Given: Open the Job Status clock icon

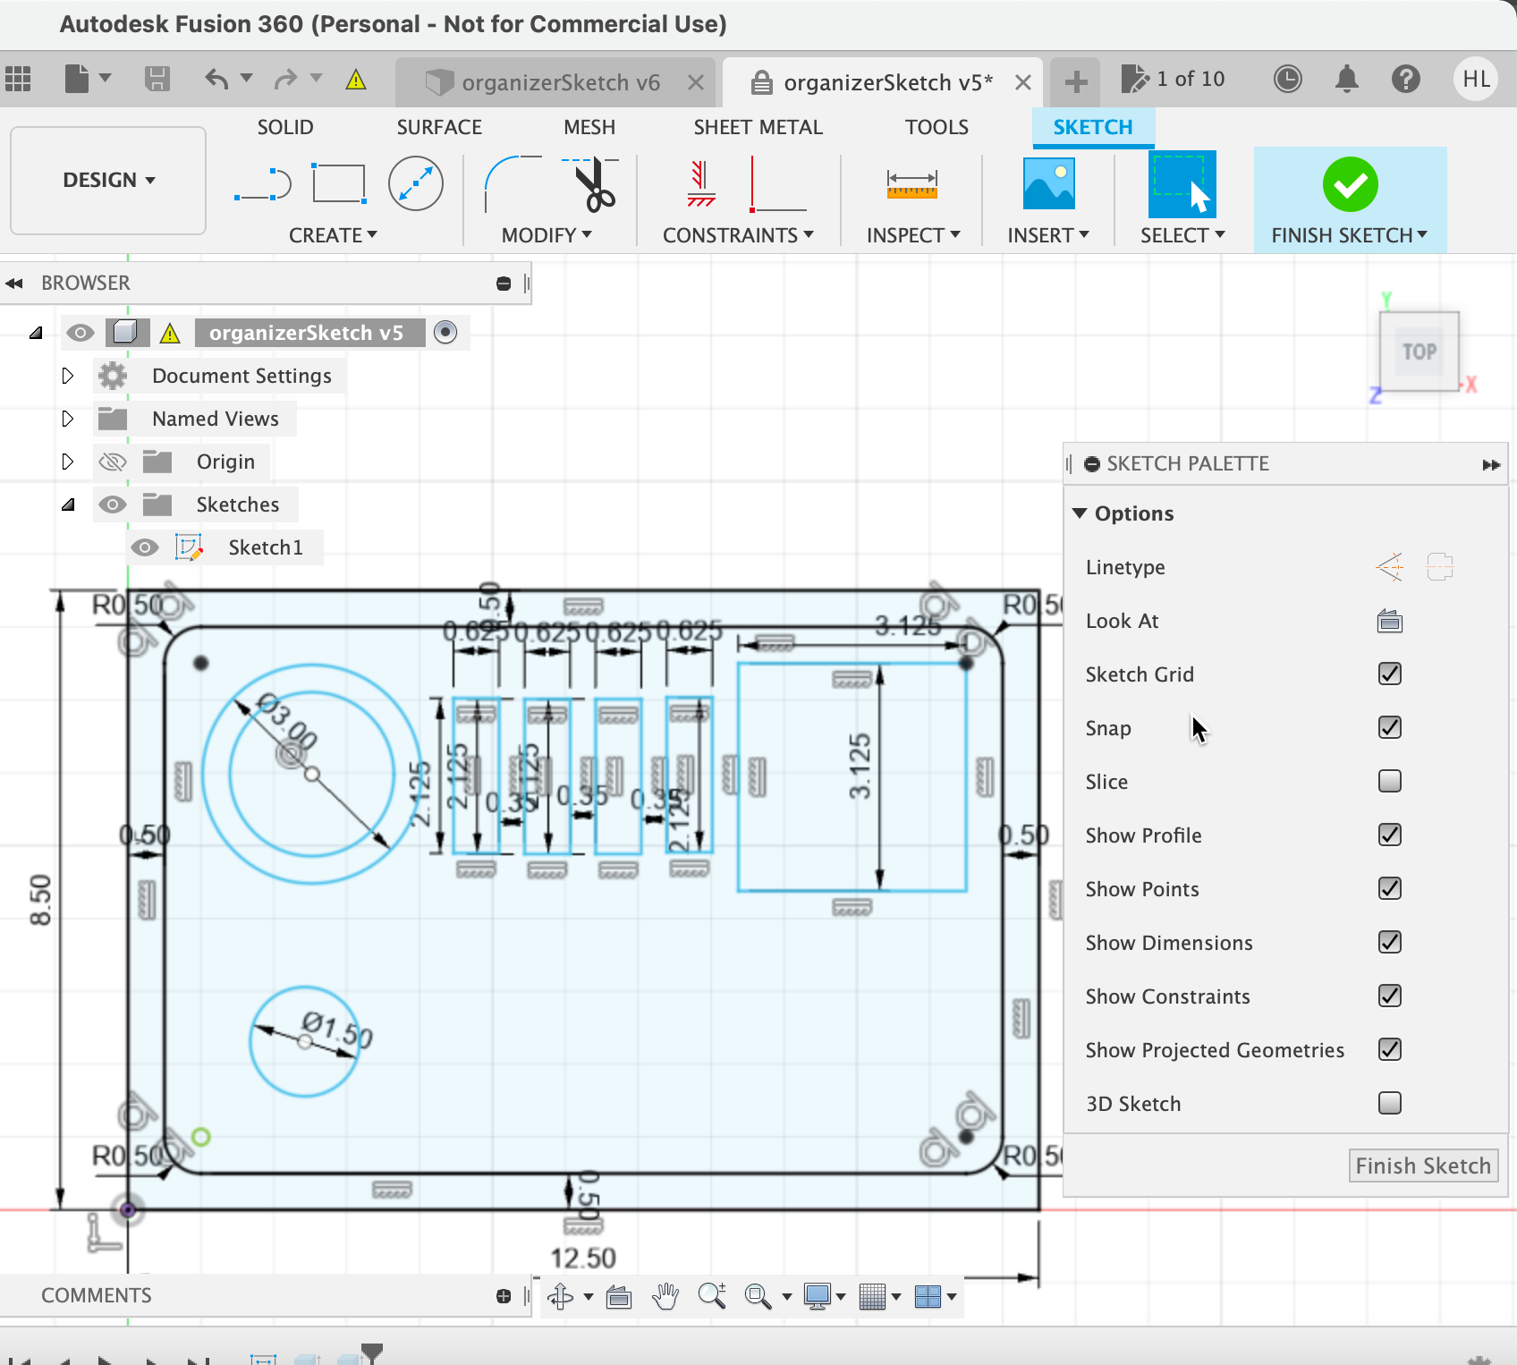Looking at the screenshot, I should point(1287,80).
